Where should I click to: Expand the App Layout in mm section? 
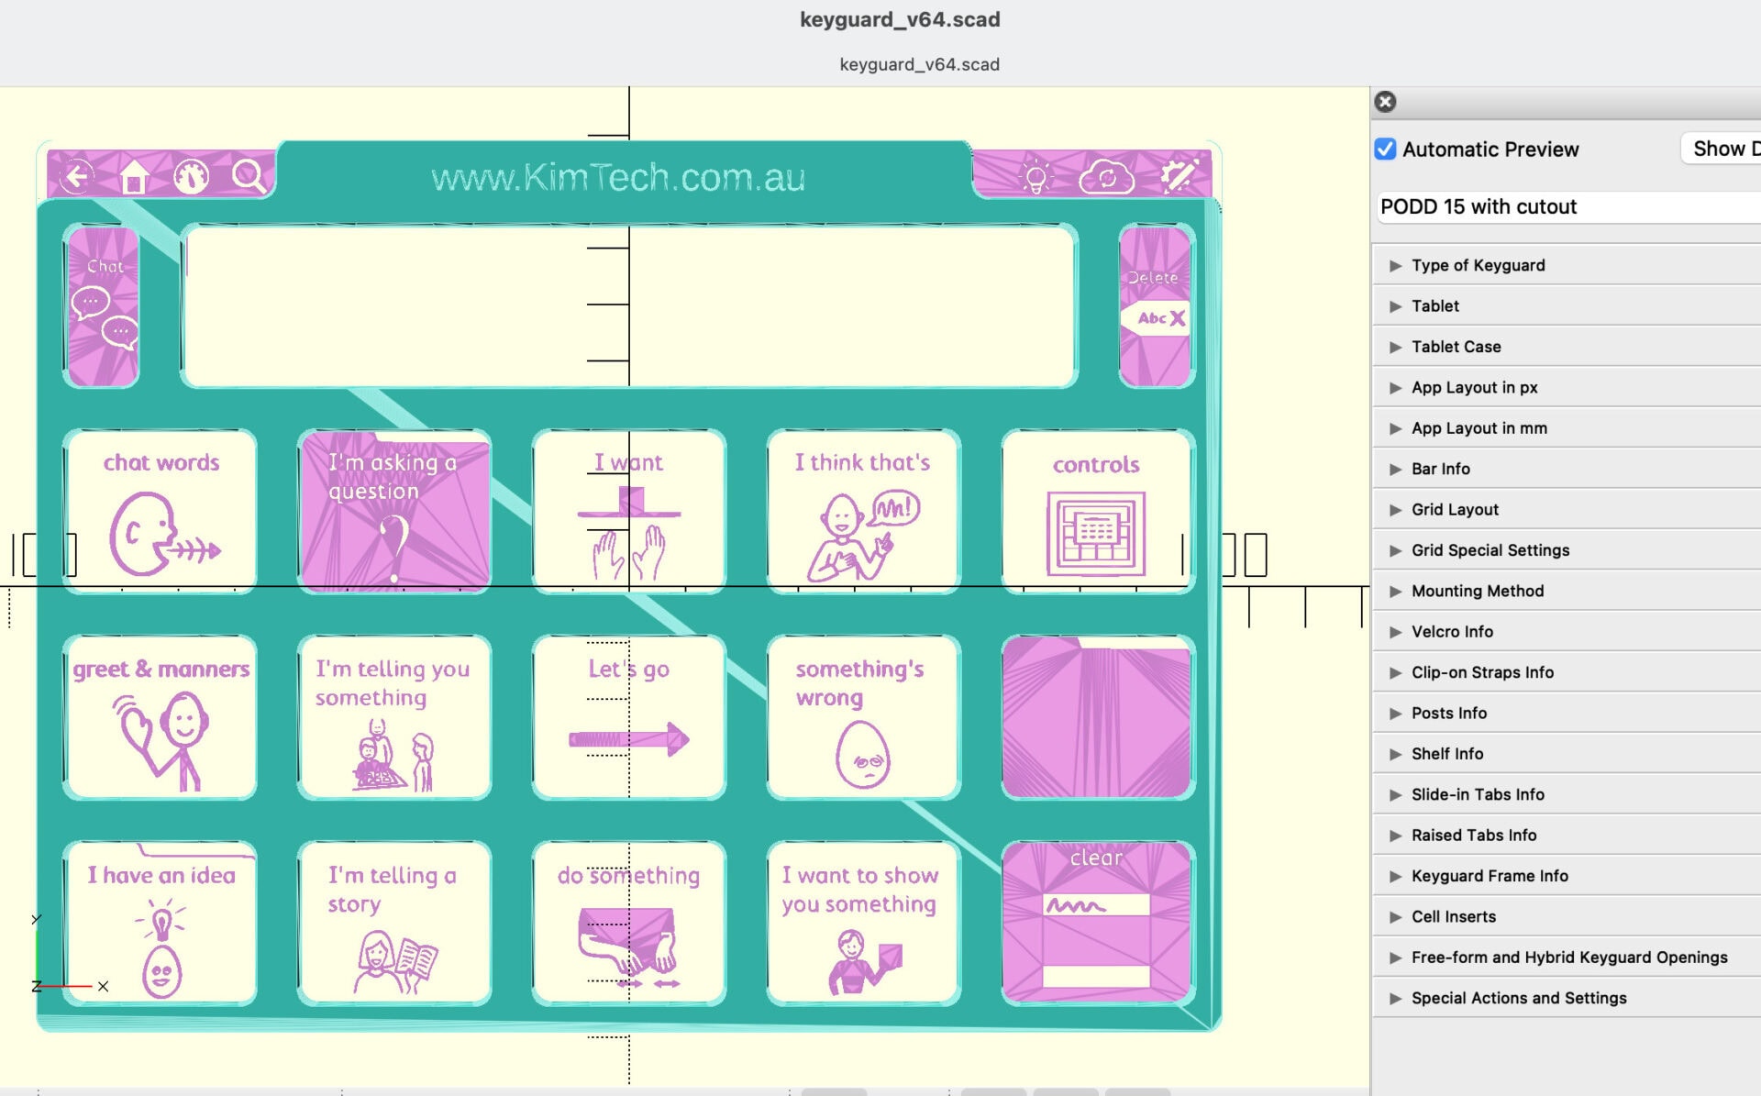click(x=1567, y=428)
